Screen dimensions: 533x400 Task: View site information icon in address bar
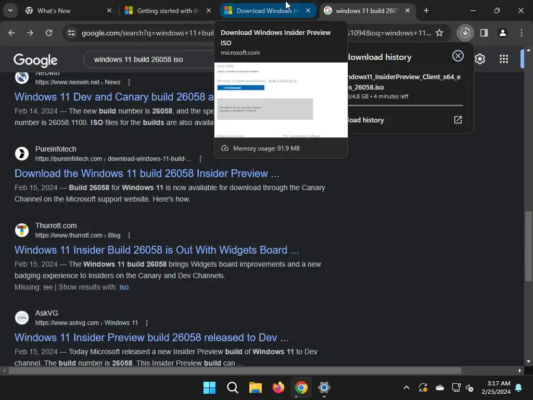[x=71, y=33]
